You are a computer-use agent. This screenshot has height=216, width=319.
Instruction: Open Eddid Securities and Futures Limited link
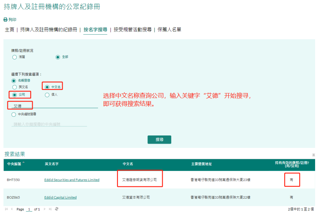[x=72, y=180]
